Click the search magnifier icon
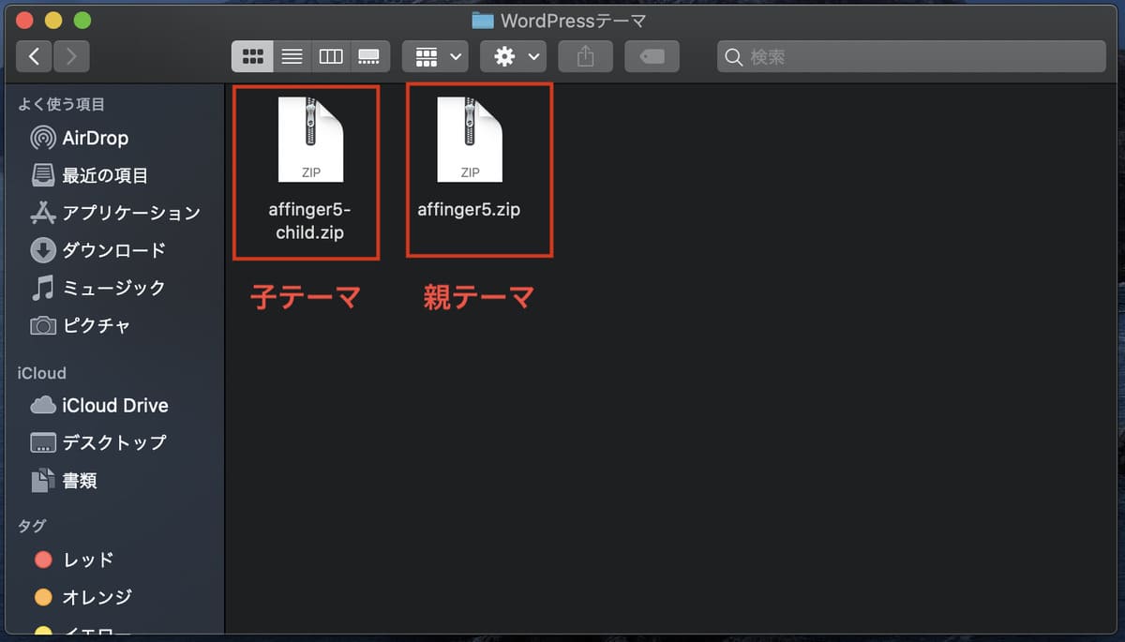1125x642 pixels. tap(733, 56)
